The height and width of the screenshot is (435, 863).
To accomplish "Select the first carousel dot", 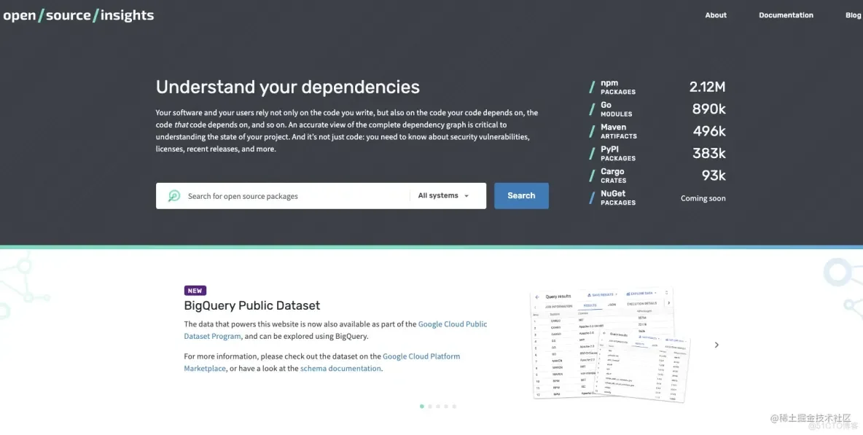I will [x=421, y=407].
